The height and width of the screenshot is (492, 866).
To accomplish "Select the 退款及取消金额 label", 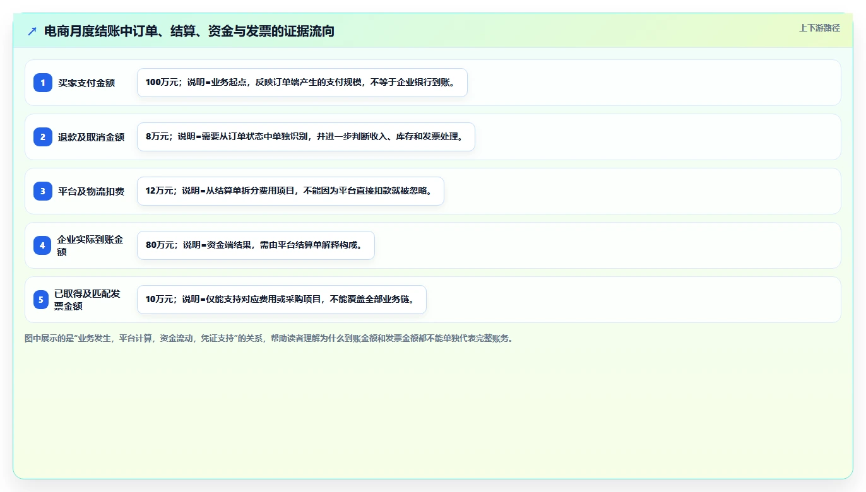I will (91, 137).
